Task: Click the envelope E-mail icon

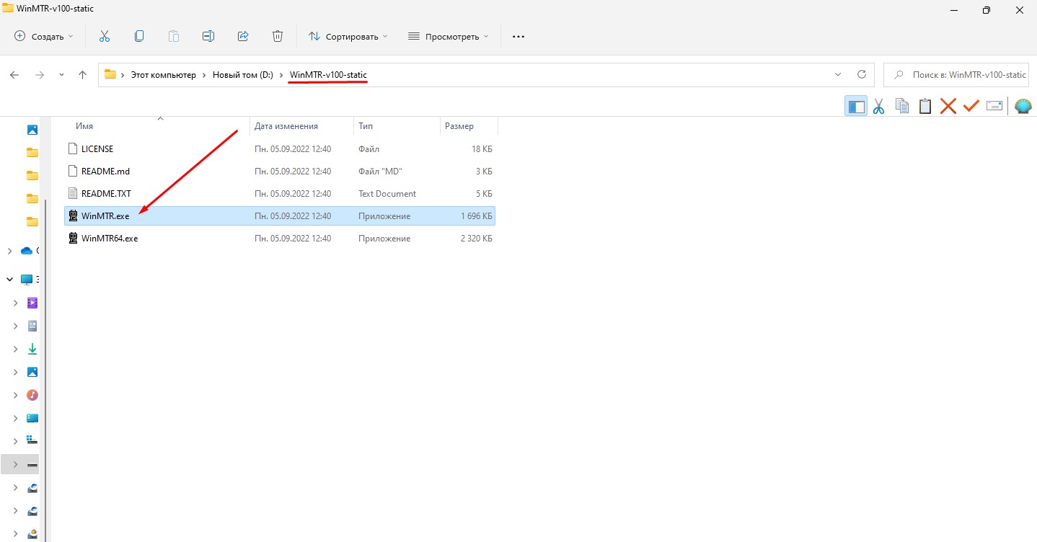Action: (994, 107)
